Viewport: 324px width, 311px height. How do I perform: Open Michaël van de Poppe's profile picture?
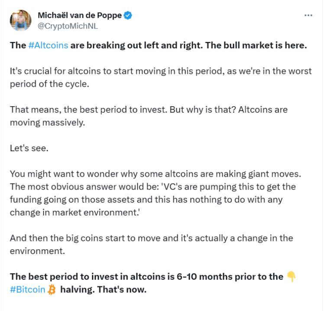(20, 20)
